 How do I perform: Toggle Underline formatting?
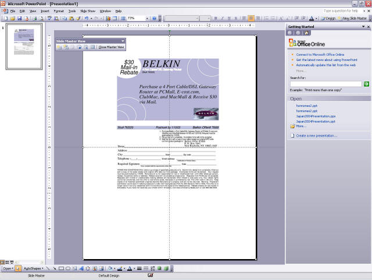pyautogui.click(x=229, y=18)
